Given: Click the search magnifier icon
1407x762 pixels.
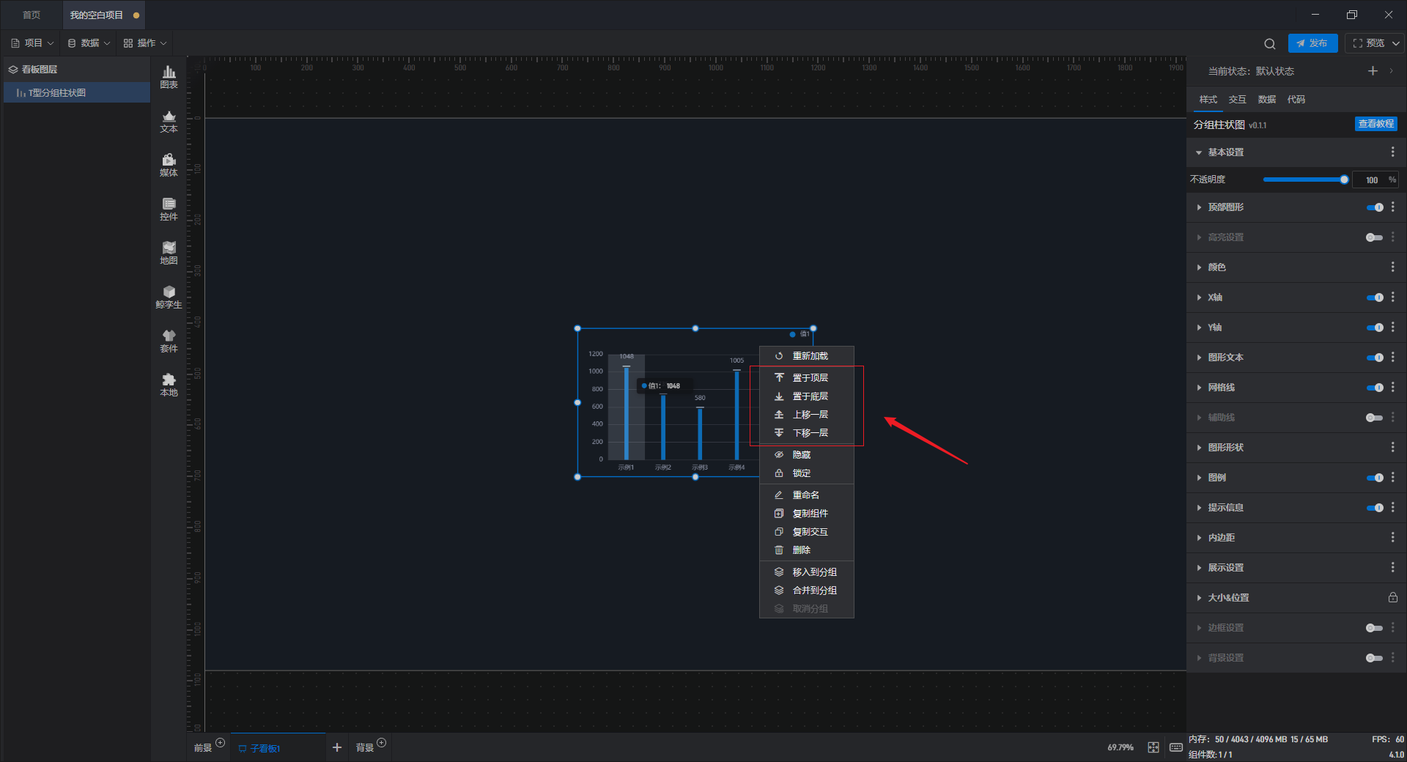Looking at the screenshot, I should tap(1270, 43).
